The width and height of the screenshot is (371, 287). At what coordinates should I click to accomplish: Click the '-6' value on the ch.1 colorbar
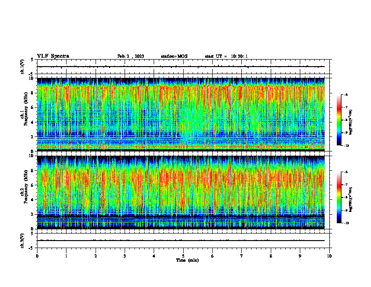pos(346,95)
